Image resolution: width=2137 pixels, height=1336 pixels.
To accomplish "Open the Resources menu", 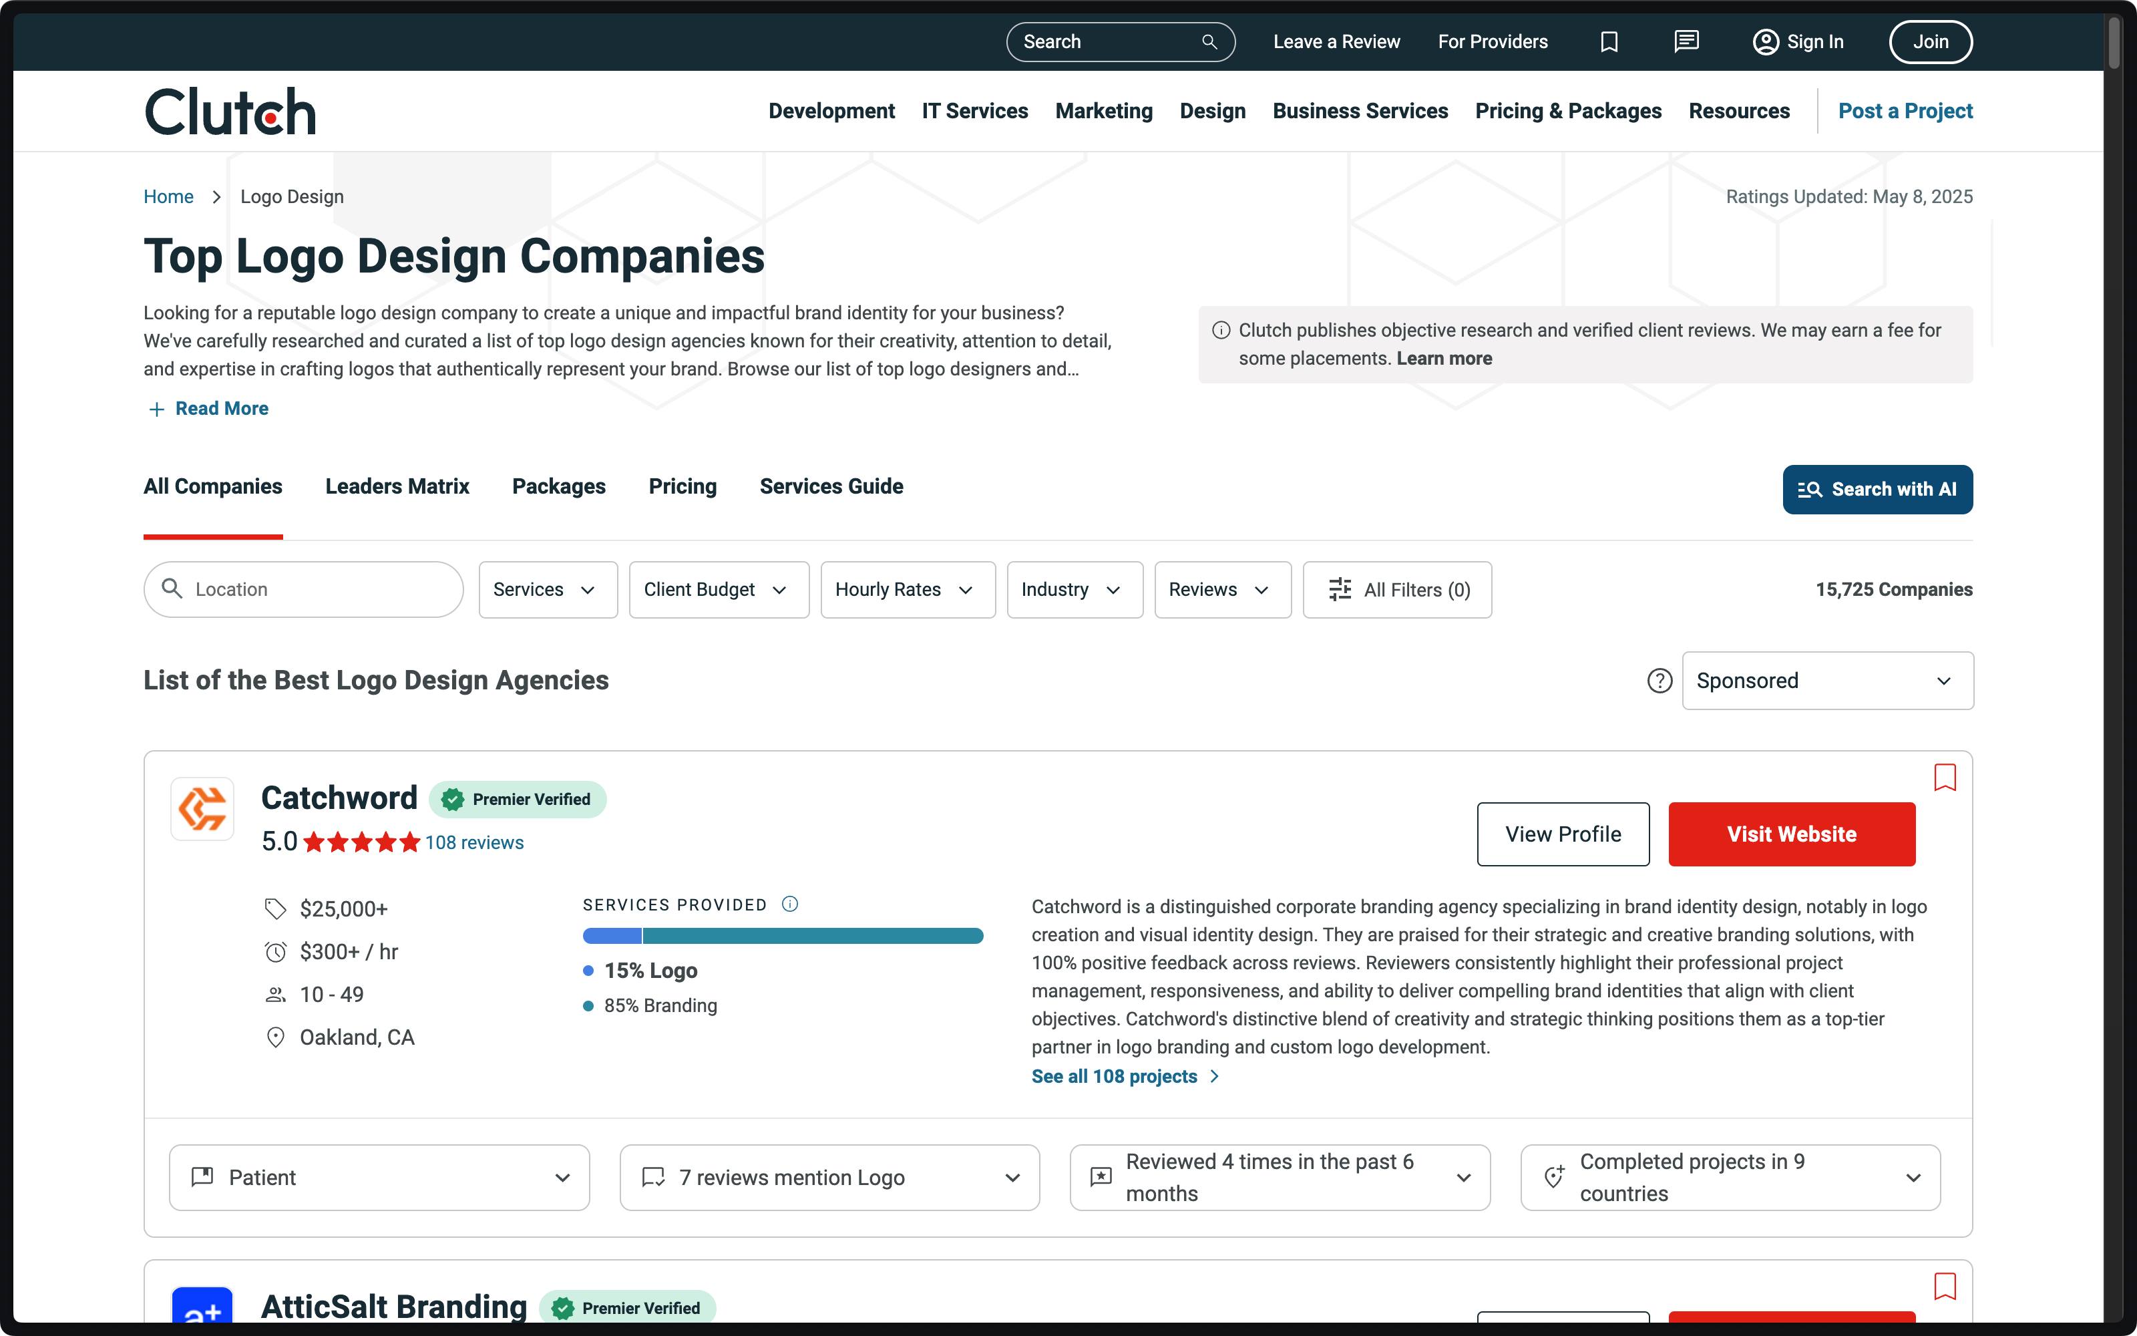I will pyautogui.click(x=1739, y=112).
